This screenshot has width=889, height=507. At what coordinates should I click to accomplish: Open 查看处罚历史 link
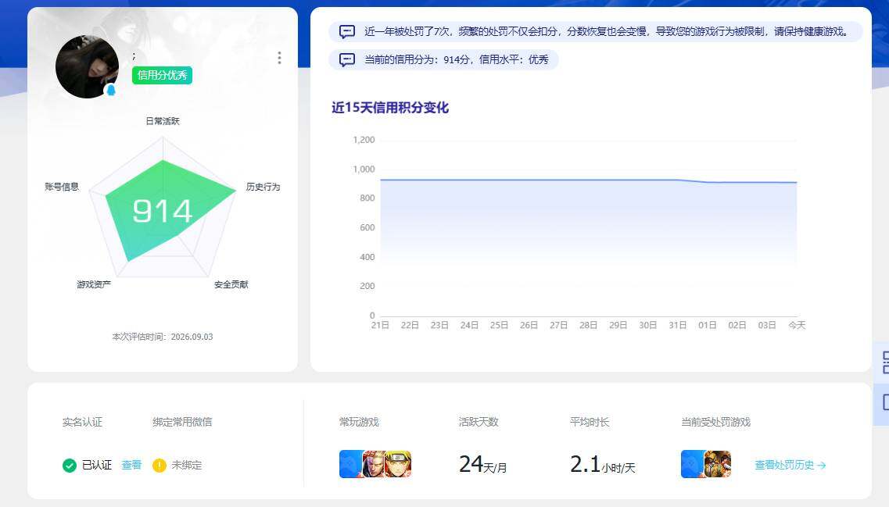[790, 465]
